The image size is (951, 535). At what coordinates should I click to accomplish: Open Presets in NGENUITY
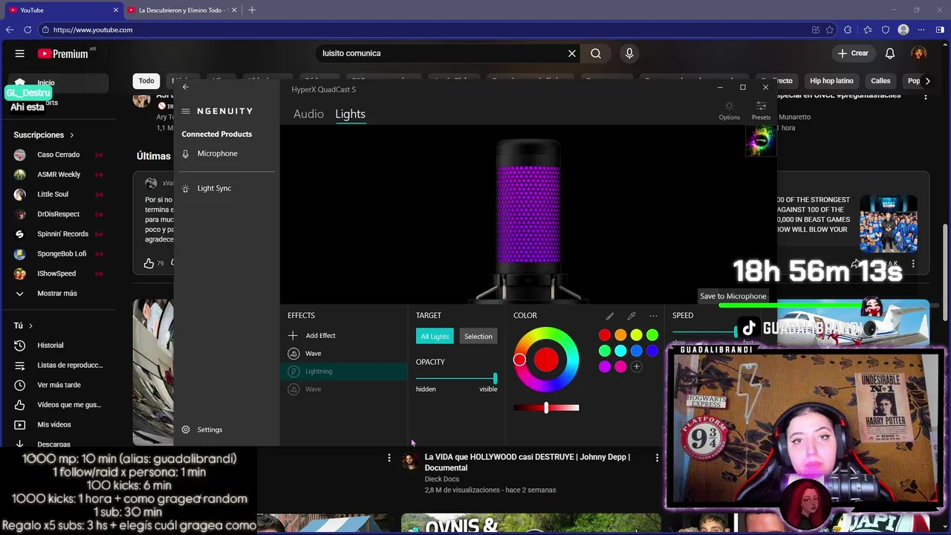coord(761,111)
